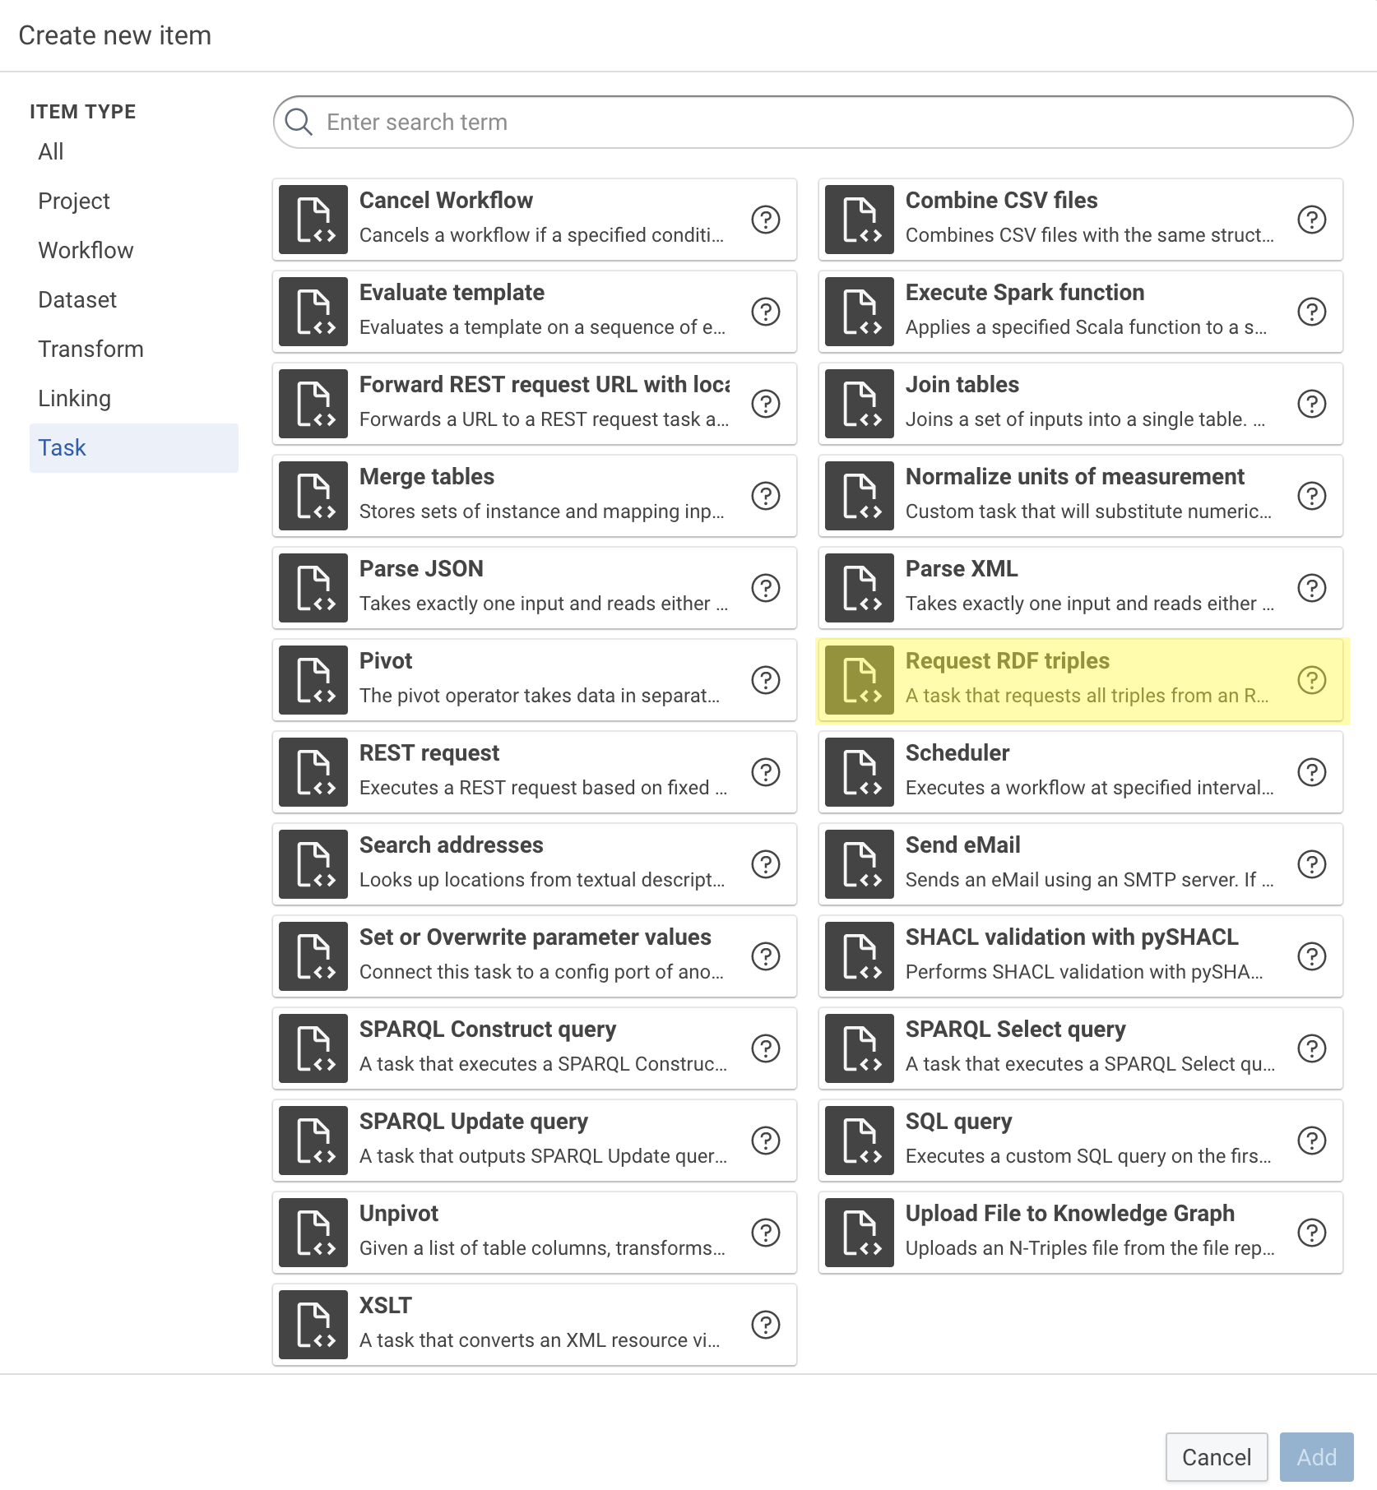Switch to the Workflow item type

click(x=86, y=250)
